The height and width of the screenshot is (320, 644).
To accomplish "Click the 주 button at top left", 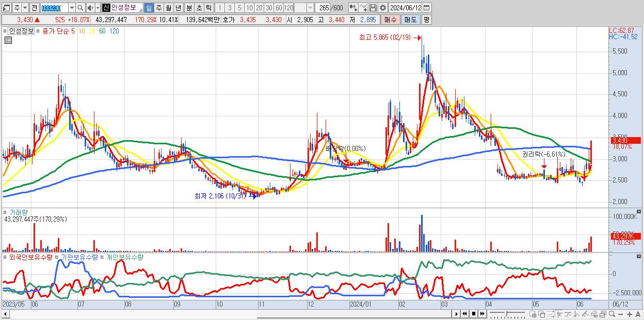I will [17, 8].
